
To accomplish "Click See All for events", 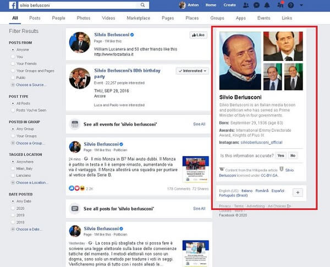I will point(199,124).
